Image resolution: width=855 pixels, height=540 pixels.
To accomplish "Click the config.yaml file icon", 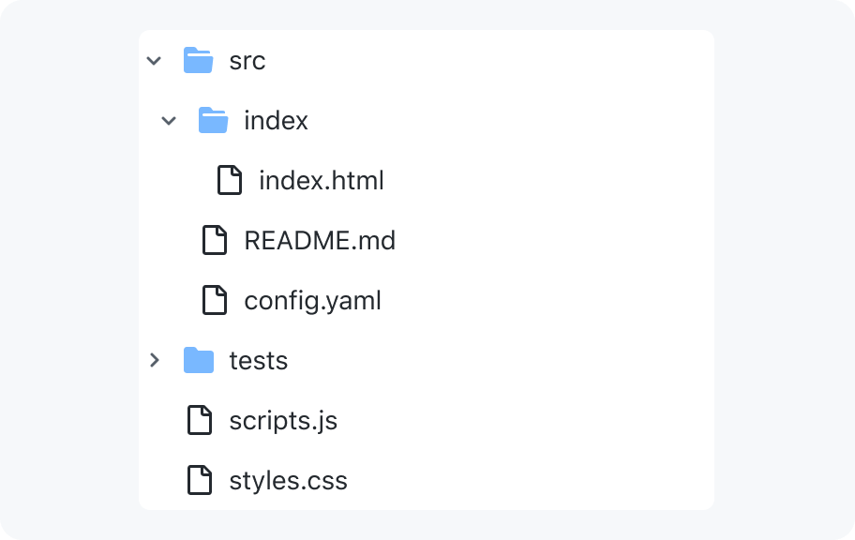I will click(215, 300).
